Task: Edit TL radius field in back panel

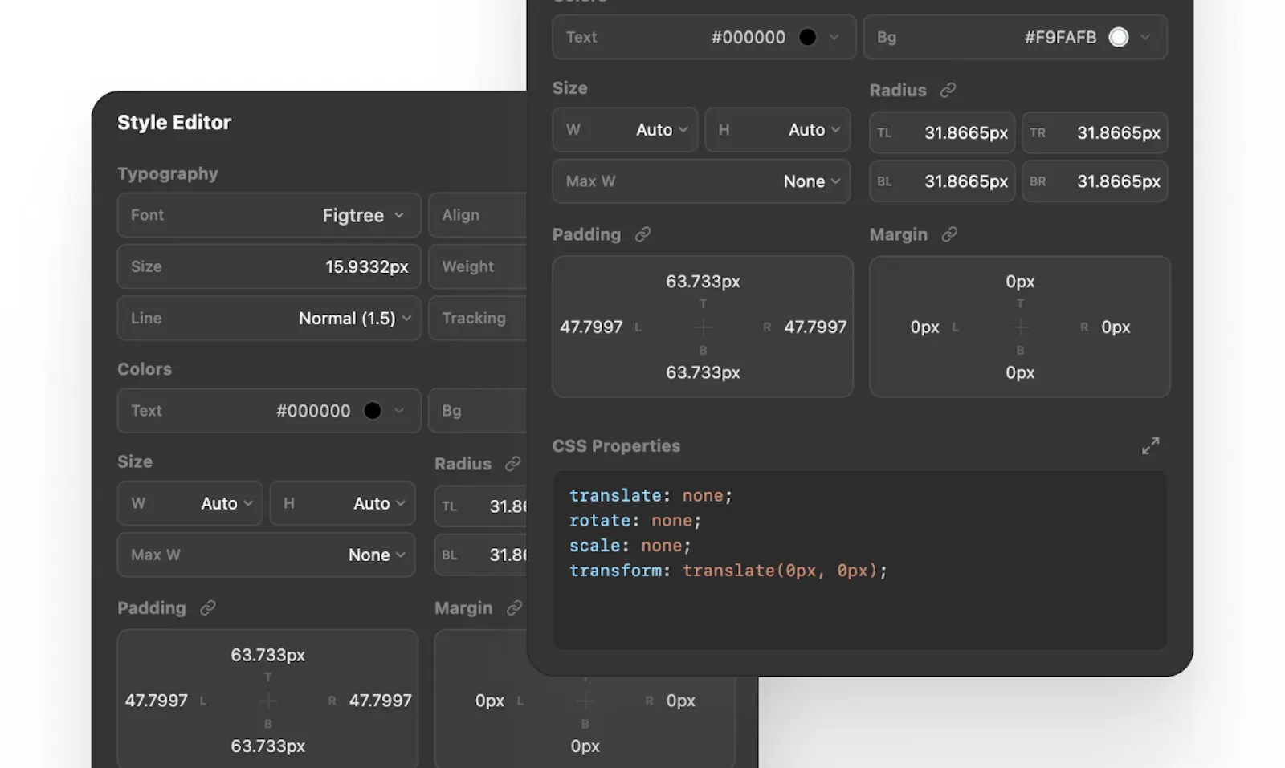Action: point(481,506)
